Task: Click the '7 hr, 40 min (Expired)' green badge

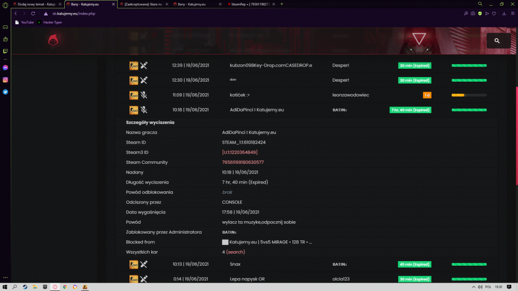Action: 410,110
